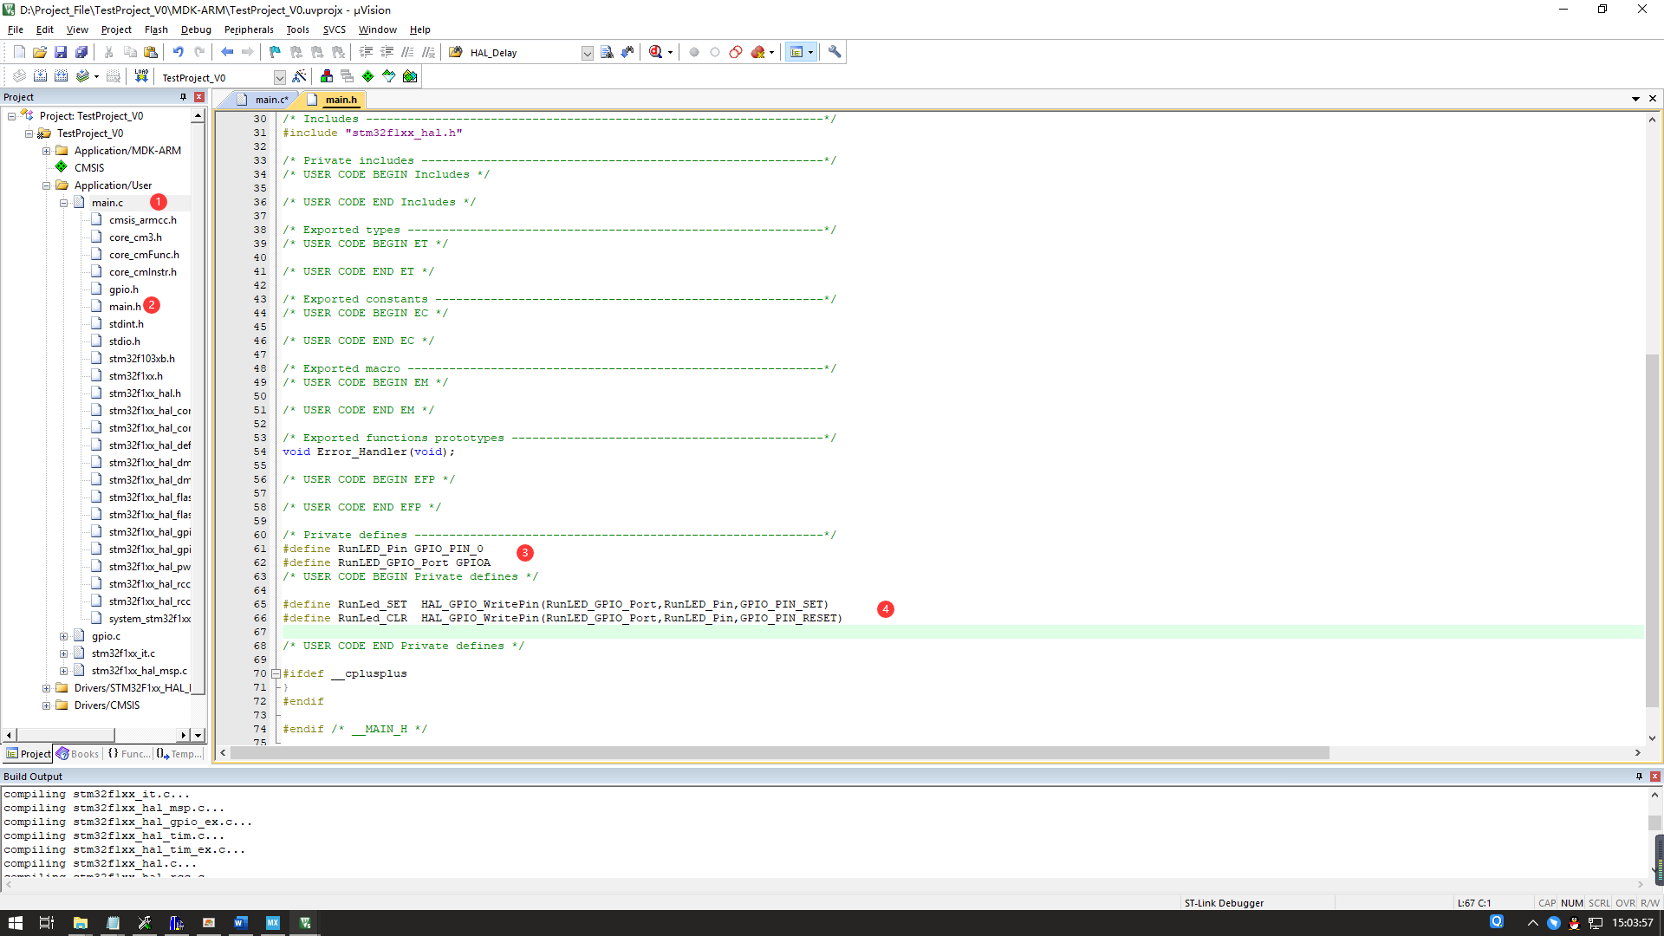Click the Translate current file icon
The width and height of the screenshot is (1664, 936).
(x=19, y=76)
